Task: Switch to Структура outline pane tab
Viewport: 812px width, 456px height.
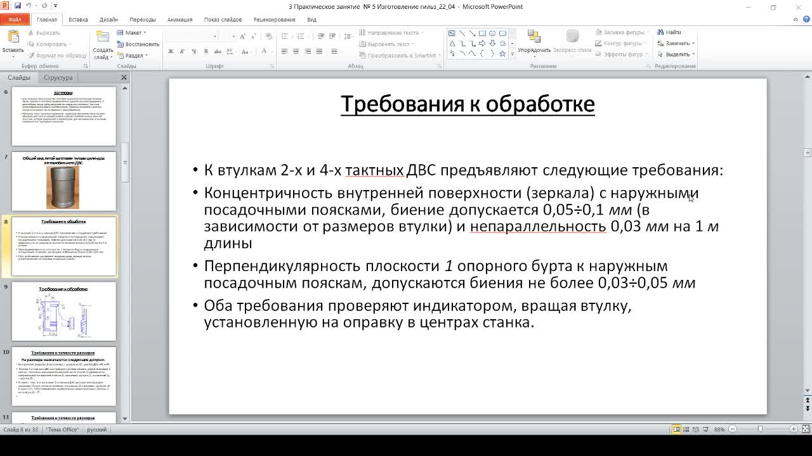Action: click(58, 77)
